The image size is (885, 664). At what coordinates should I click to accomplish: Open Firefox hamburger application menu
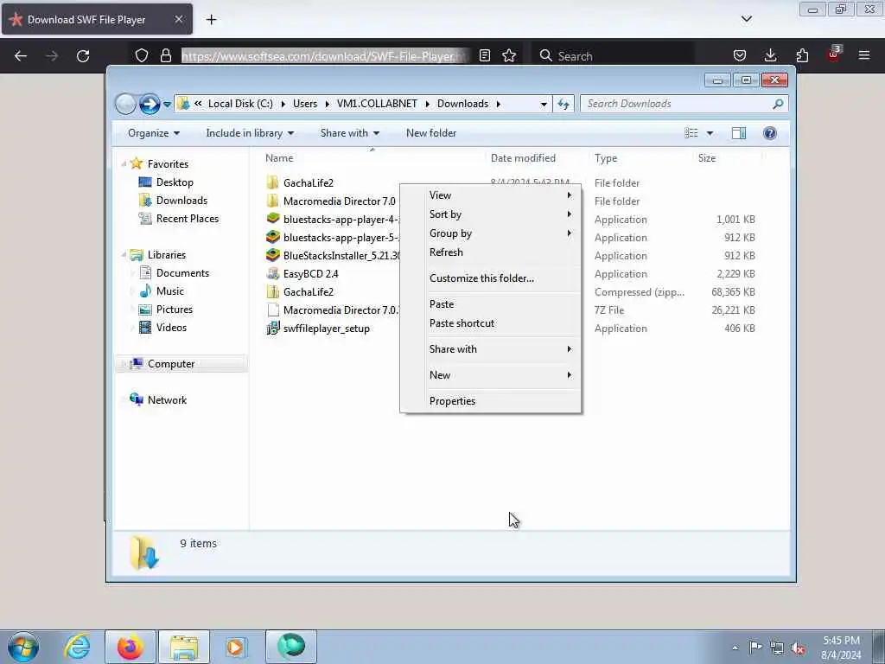864,55
